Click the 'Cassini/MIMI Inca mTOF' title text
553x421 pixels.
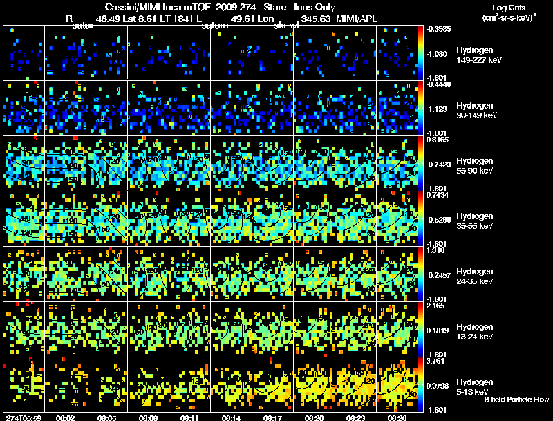pos(158,8)
